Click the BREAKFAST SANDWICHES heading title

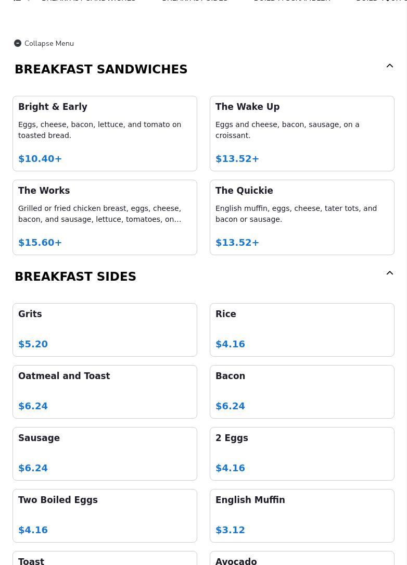(101, 69)
